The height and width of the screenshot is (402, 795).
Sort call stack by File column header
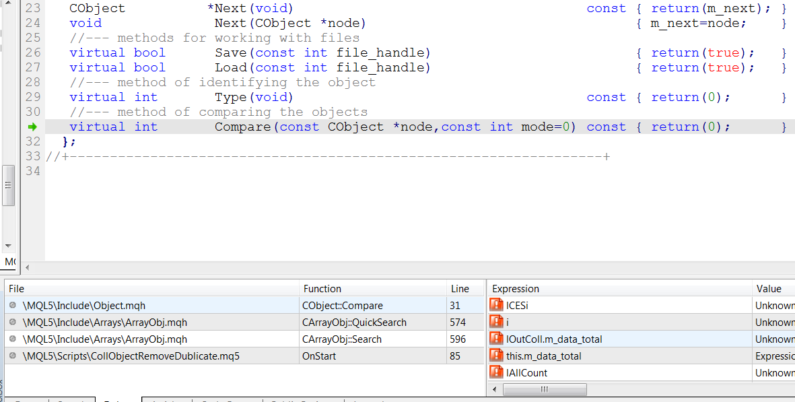[x=151, y=288]
